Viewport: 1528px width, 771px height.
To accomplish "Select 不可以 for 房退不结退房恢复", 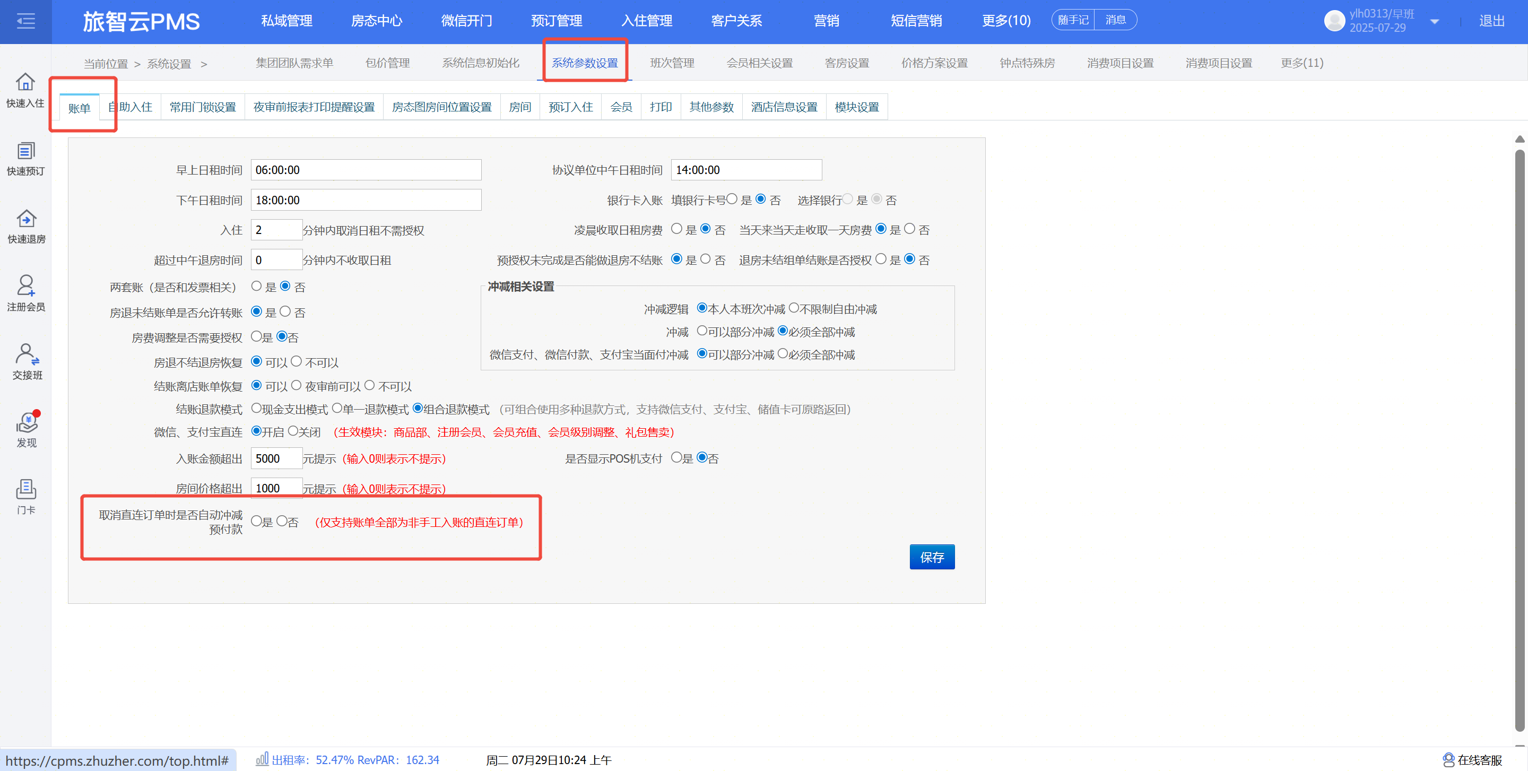I will [x=296, y=362].
